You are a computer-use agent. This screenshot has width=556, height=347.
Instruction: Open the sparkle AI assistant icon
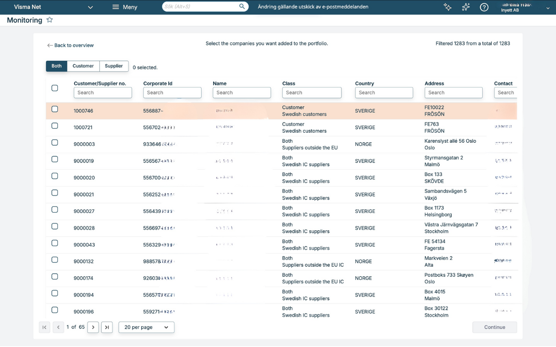[x=447, y=7]
